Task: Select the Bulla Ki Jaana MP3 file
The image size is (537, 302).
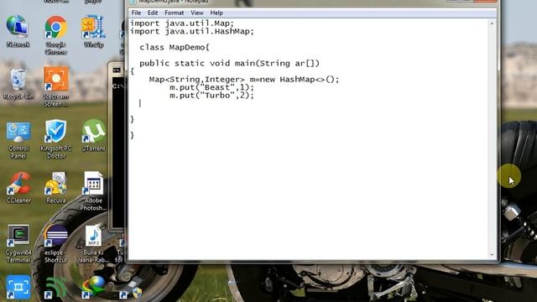Action: pyautogui.click(x=93, y=244)
